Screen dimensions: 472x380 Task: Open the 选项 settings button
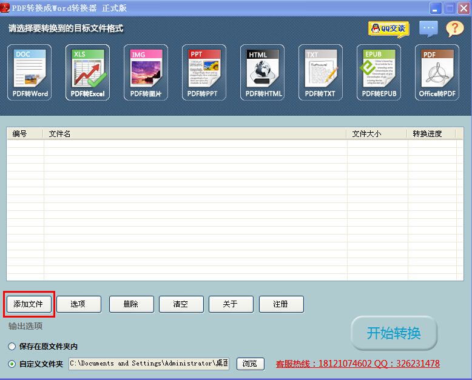[79, 304]
